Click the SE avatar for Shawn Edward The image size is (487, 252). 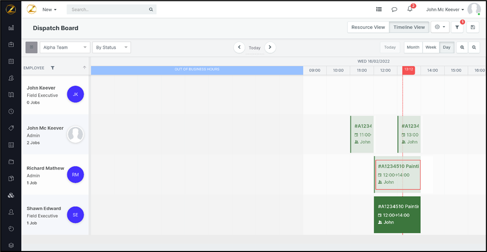point(76,215)
